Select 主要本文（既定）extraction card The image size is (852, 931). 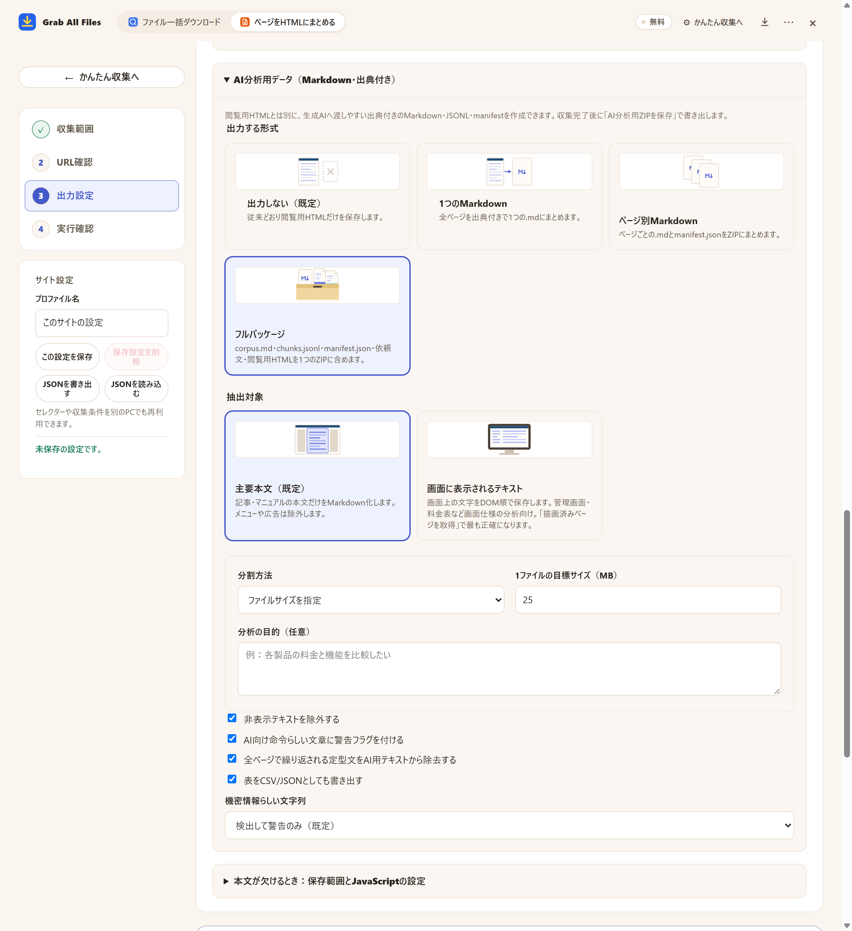coord(317,476)
